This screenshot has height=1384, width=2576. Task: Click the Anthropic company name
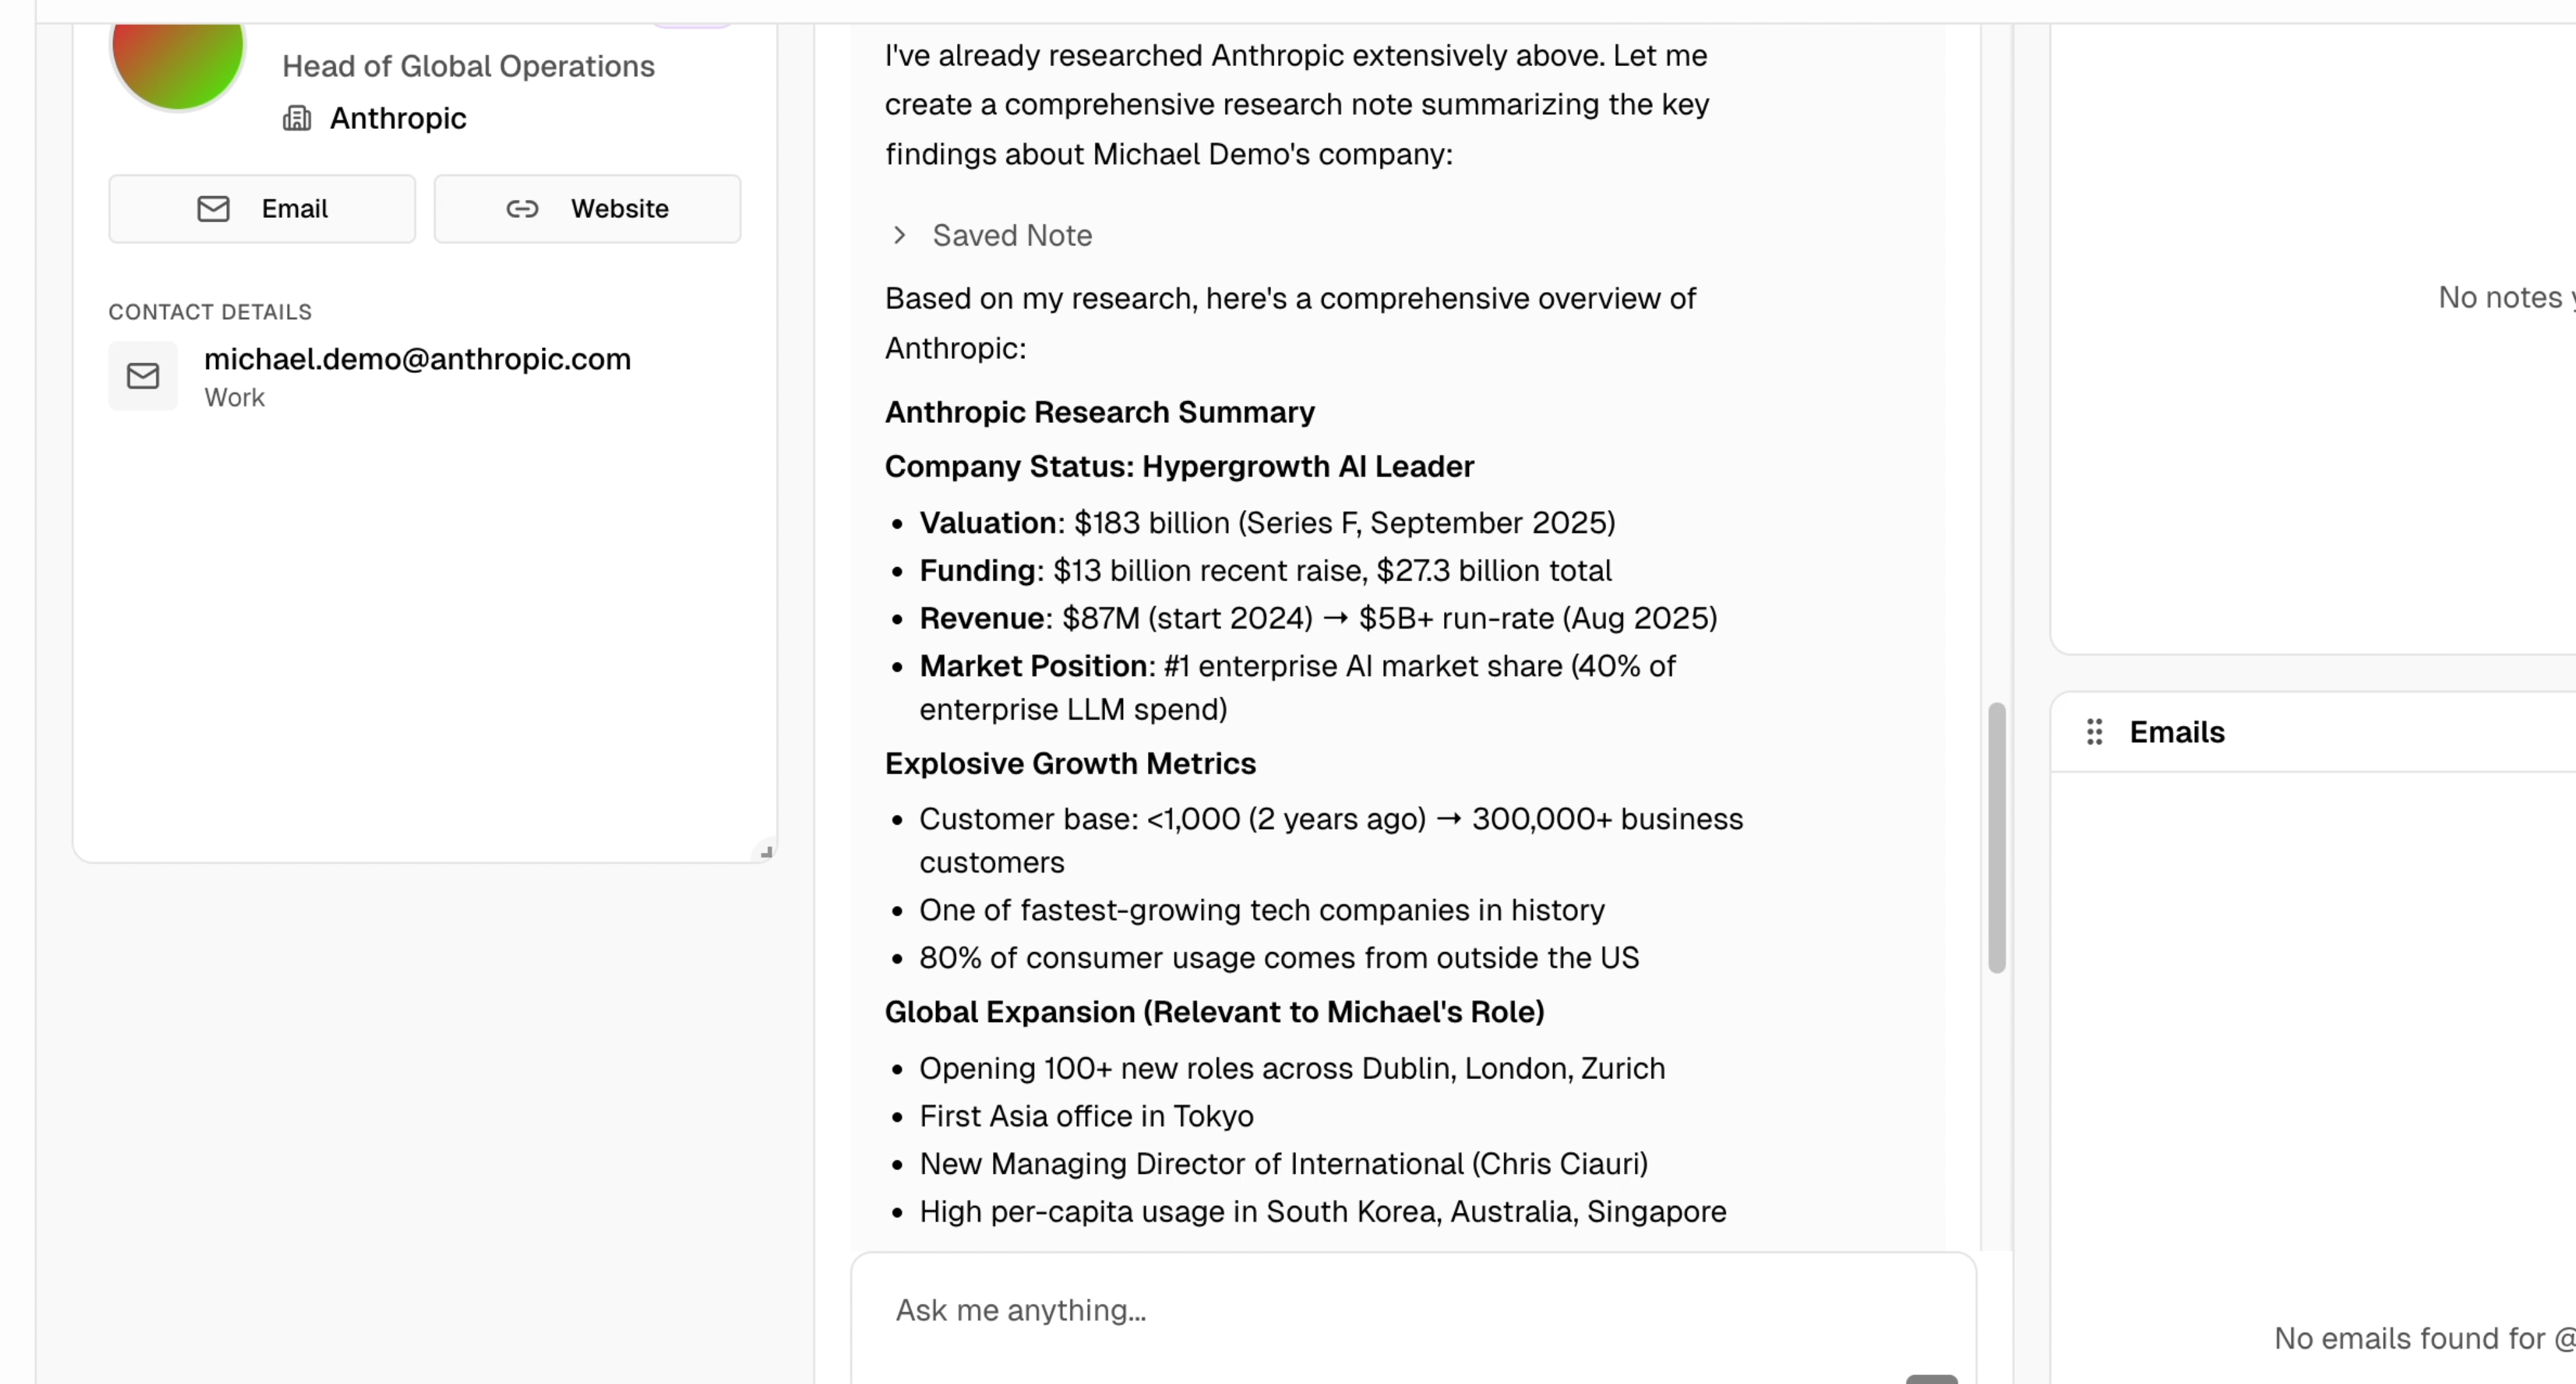tap(397, 118)
